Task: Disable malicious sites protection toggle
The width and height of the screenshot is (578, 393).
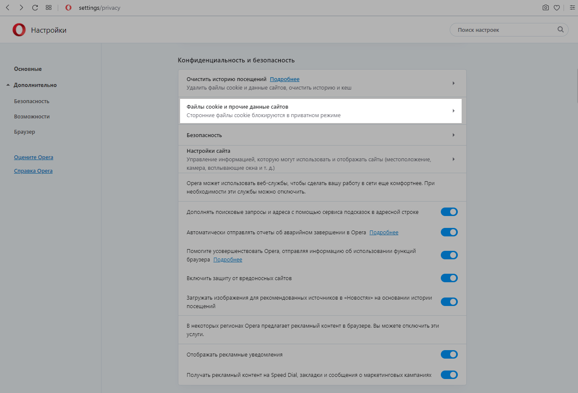Action: point(449,278)
